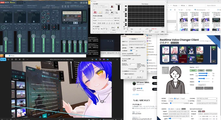Enable Echo noise checkbox in Voice Changer

(169, 99)
